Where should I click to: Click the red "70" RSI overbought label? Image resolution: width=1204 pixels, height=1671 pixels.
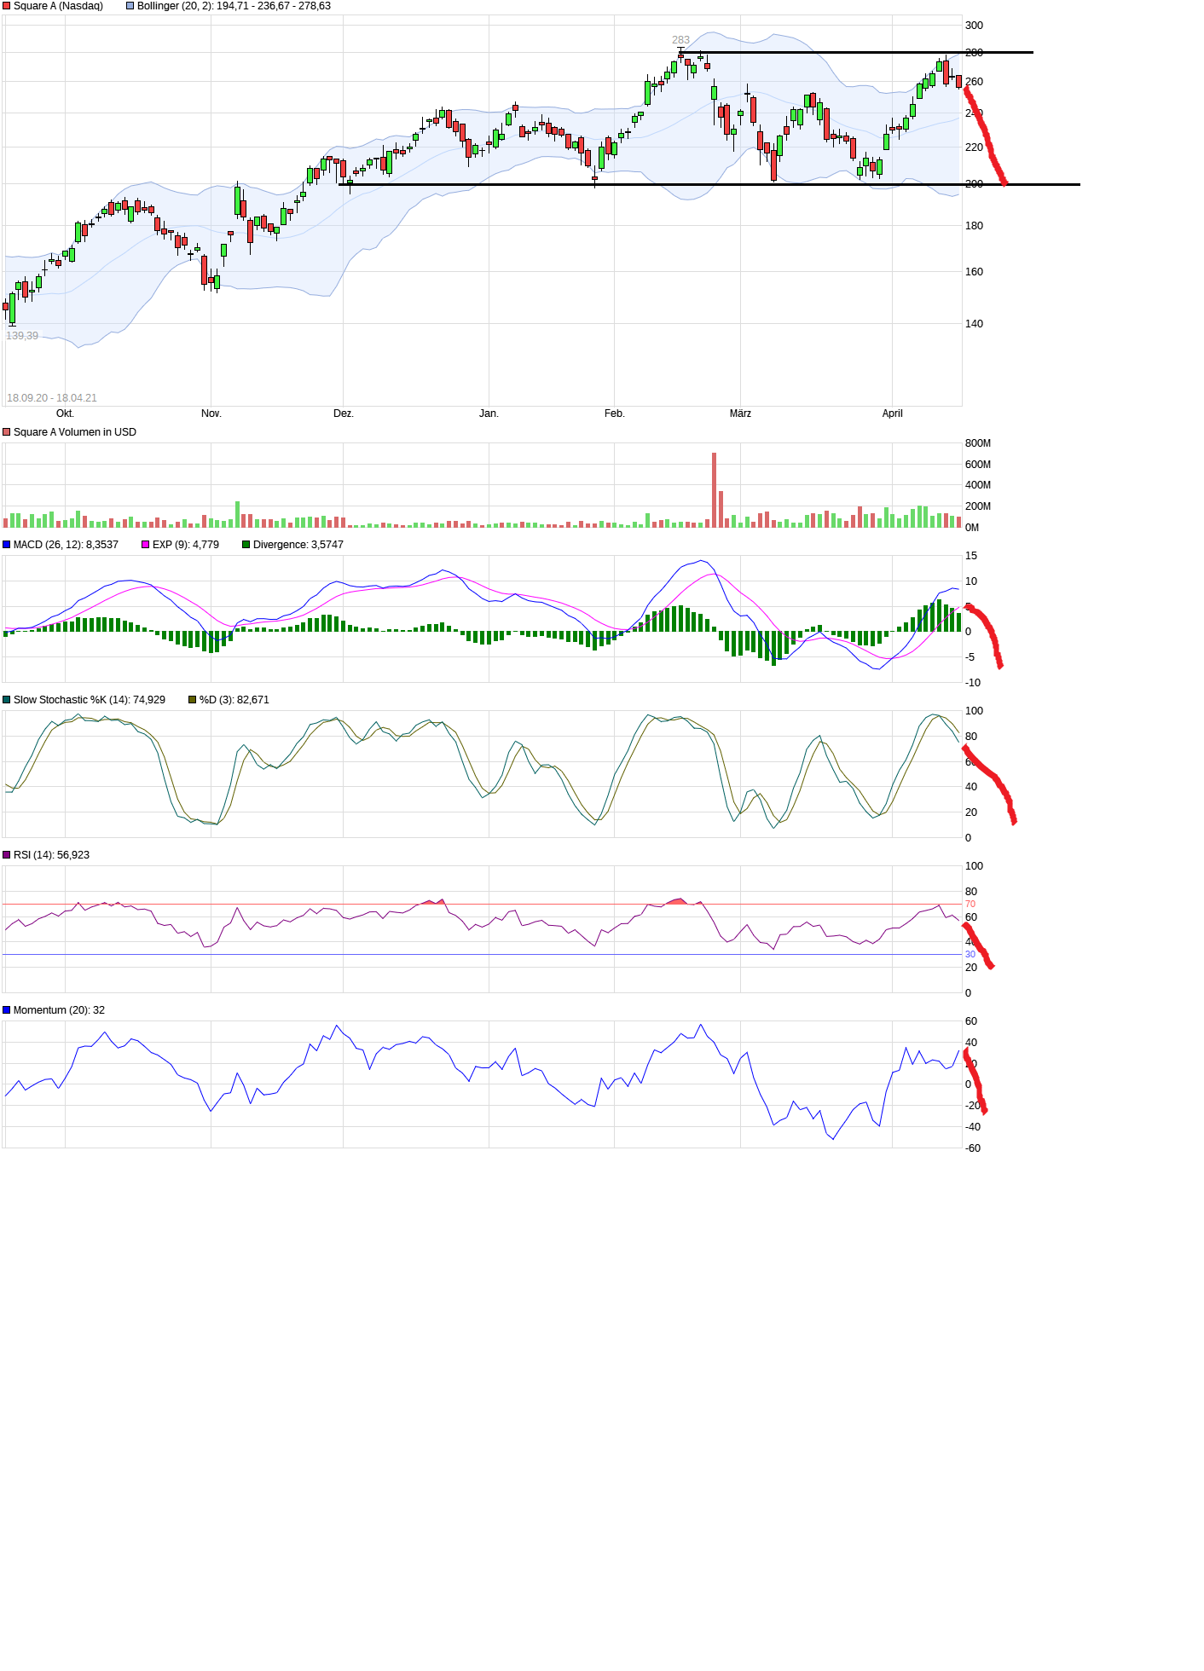[x=970, y=905]
